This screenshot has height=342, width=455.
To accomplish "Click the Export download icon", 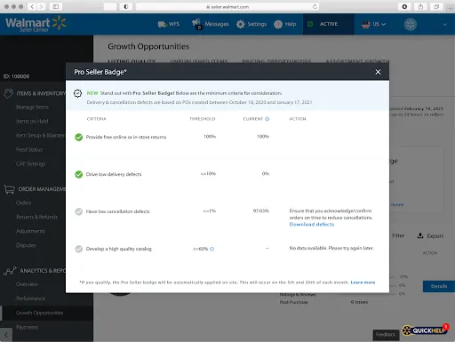I will [420, 235].
